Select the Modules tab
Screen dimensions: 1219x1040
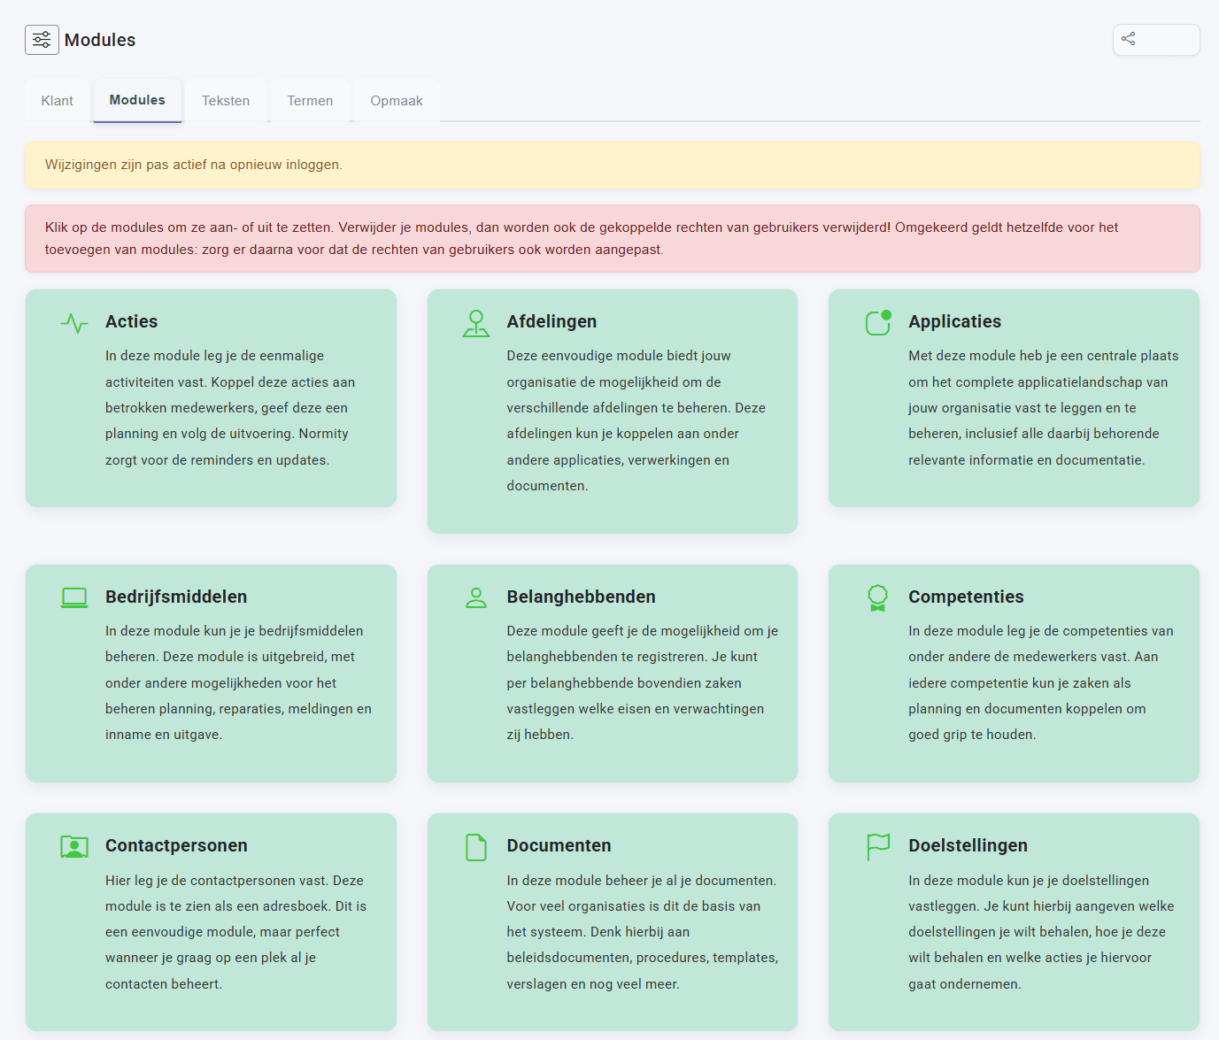137,101
